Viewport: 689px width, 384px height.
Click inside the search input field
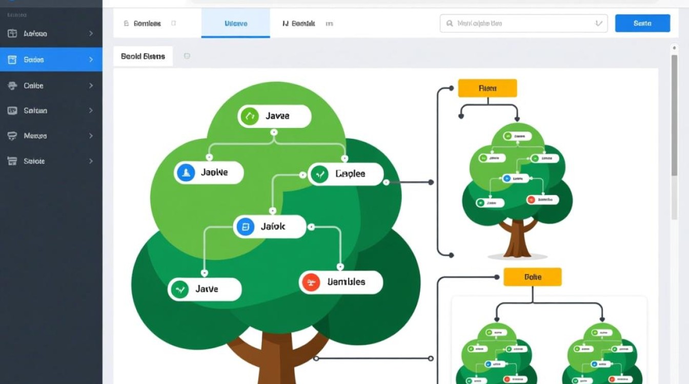pos(518,24)
